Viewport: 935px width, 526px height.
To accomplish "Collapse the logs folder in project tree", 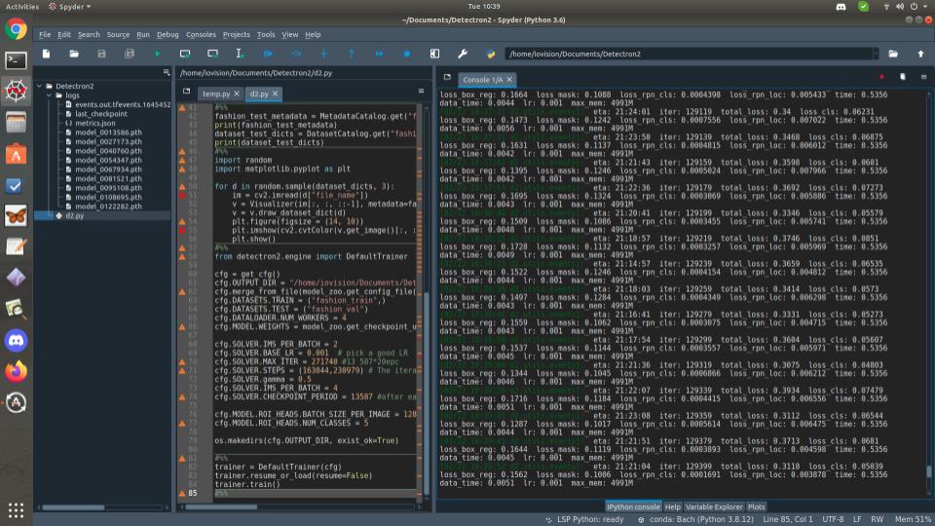I will click(49, 95).
